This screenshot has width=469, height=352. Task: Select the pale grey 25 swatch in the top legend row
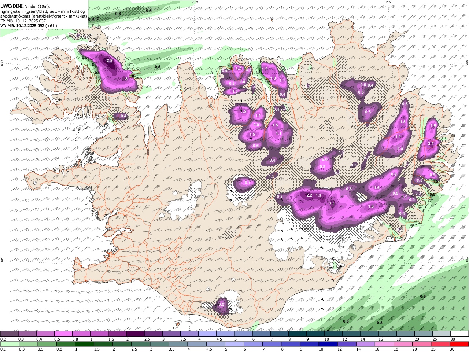(x=442, y=334)
